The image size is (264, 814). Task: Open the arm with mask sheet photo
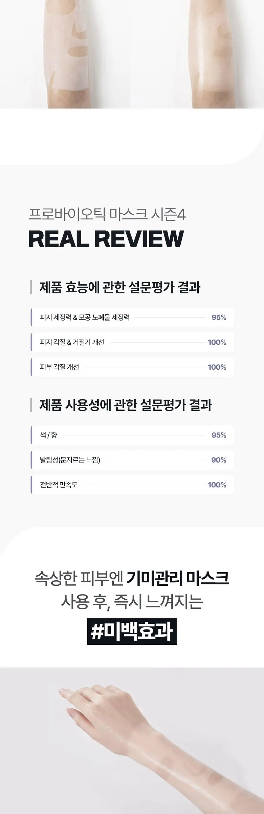coord(132,54)
